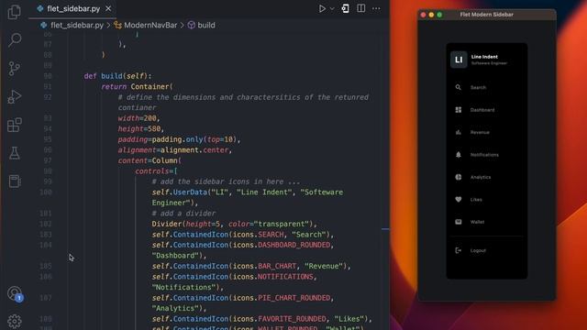The width and height of the screenshot is (587, 330).
Task: Click the "def build(self):" code line
Action: [x=117, y=76]
